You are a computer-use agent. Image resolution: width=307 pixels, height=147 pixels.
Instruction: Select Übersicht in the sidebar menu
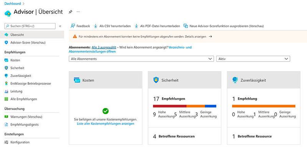[32, 35]
